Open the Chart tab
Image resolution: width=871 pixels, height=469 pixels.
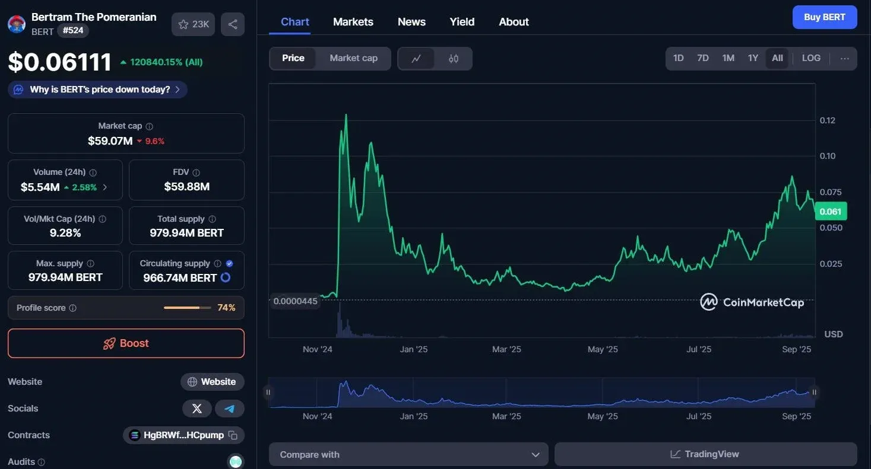tap(294, 22)
